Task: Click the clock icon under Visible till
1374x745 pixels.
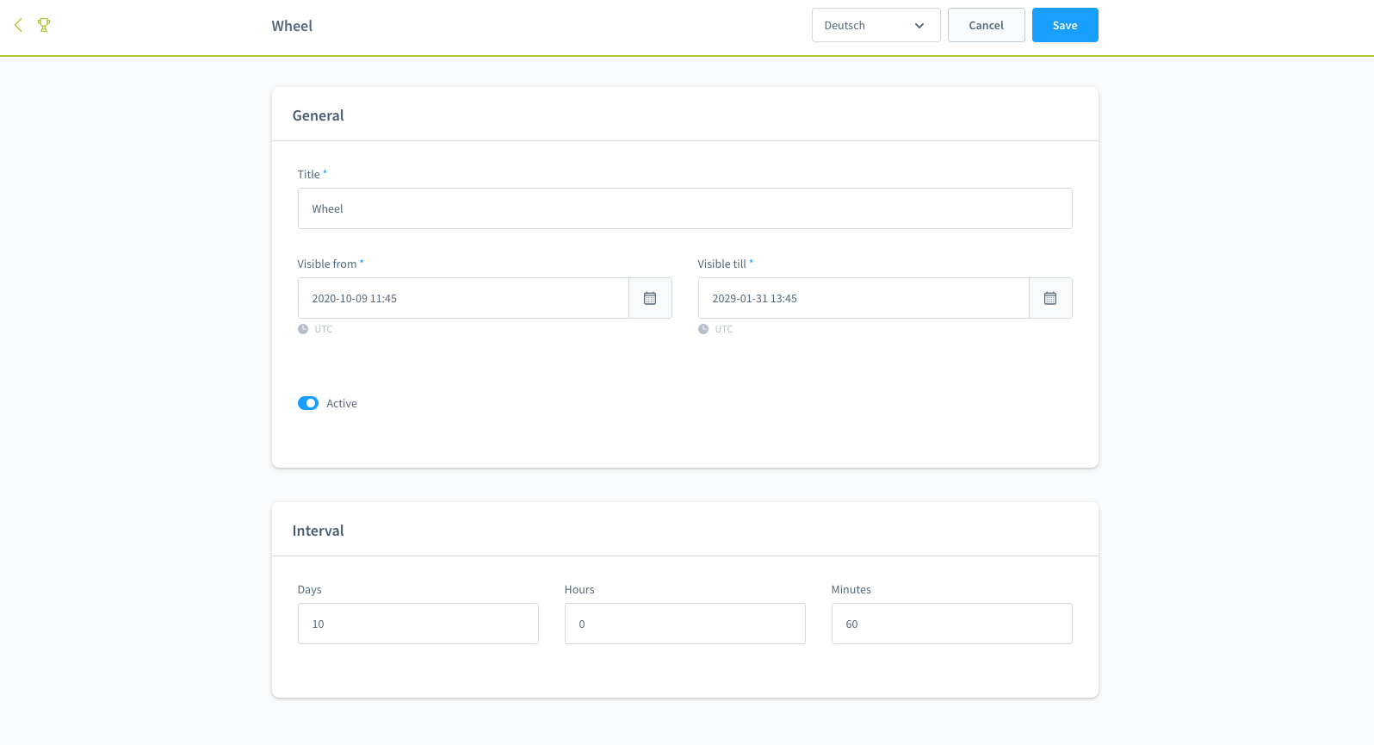Action: (703, 329)
